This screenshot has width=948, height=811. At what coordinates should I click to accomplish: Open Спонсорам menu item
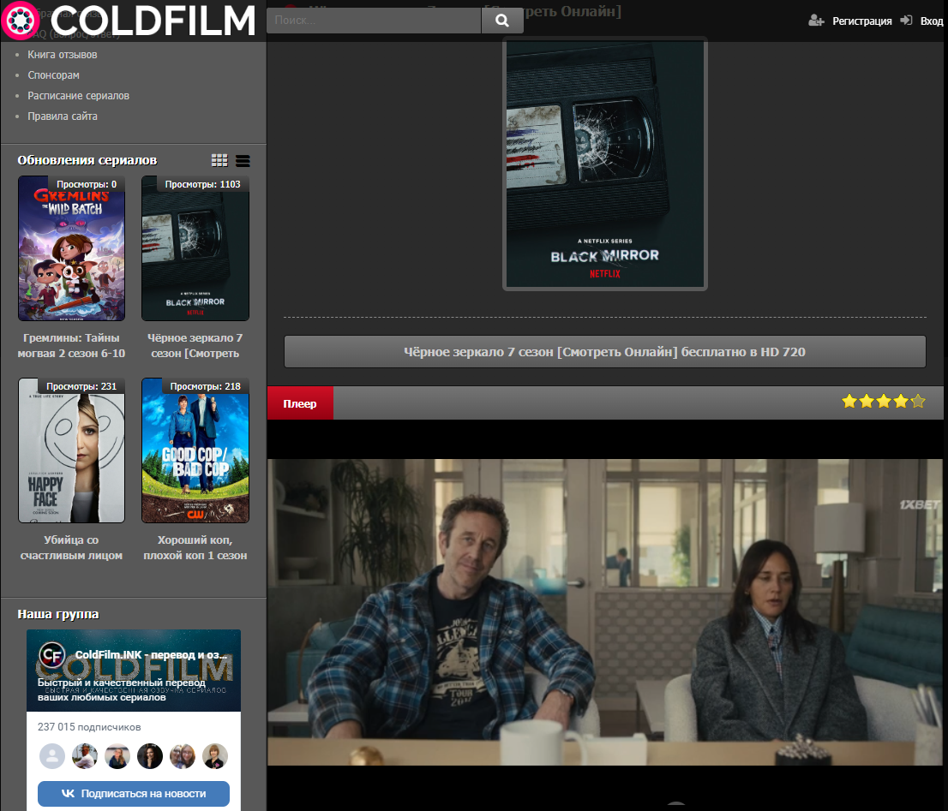(53, 75)
